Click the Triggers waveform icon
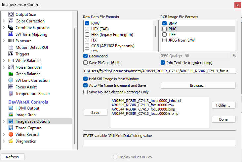242x162 pixels. click(x=11, y=54)
